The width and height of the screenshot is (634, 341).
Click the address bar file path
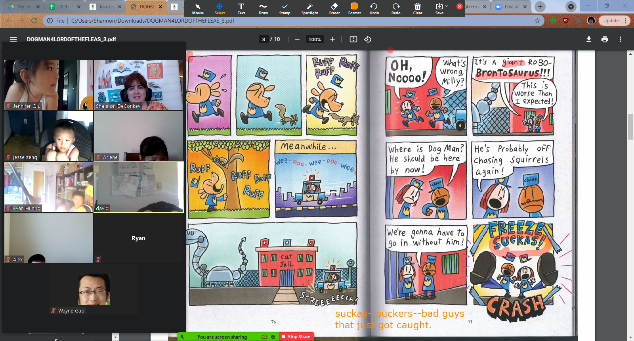(153, 21)
